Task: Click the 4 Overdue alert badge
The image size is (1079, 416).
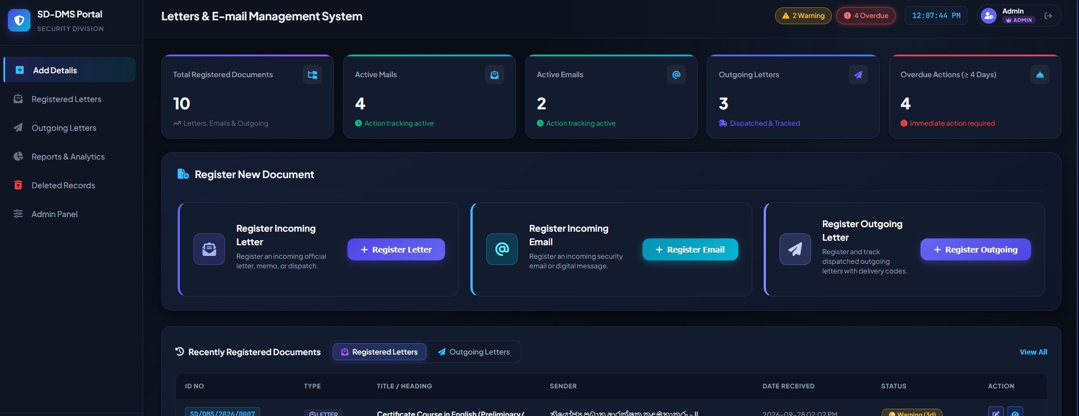Action: [866, 15]
